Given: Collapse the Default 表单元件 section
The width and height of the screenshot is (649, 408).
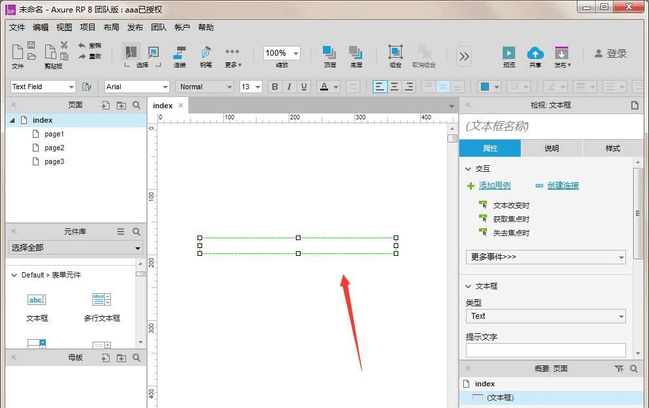Looking at the screenshot, I should pos(14,275).
